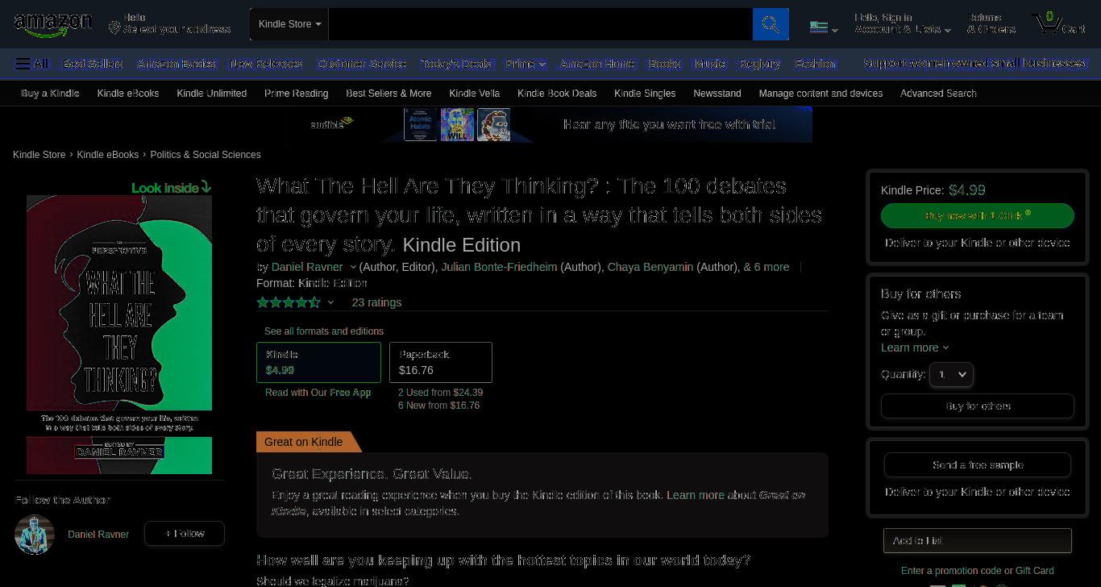This screenshot has height=587, width=1101.
Task: Open Chaya Benyamin author link
Action: (x=650, y=267)
